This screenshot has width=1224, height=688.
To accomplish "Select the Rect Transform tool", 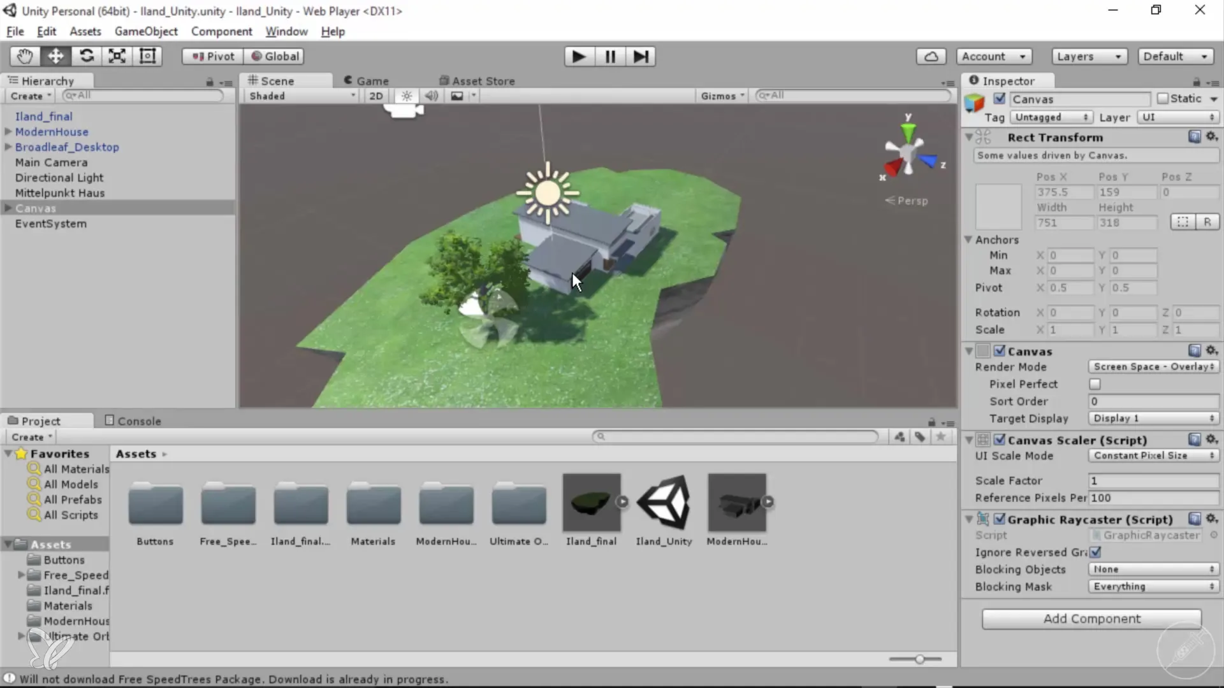I will point(147,56).
